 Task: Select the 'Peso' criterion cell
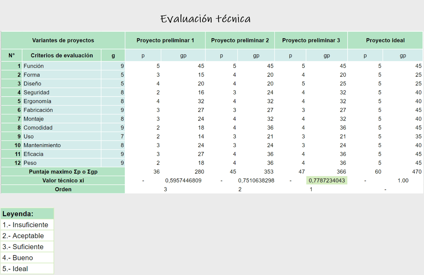click(x=62, y=163)
